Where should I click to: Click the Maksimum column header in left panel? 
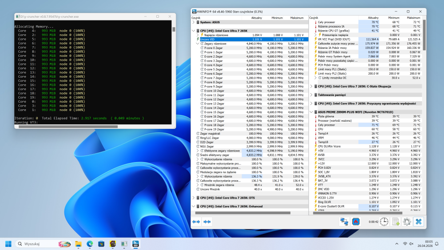click(297, 18)
